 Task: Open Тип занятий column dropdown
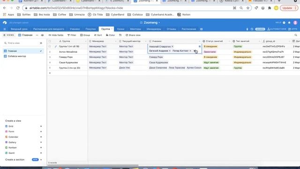click(259, 41)
